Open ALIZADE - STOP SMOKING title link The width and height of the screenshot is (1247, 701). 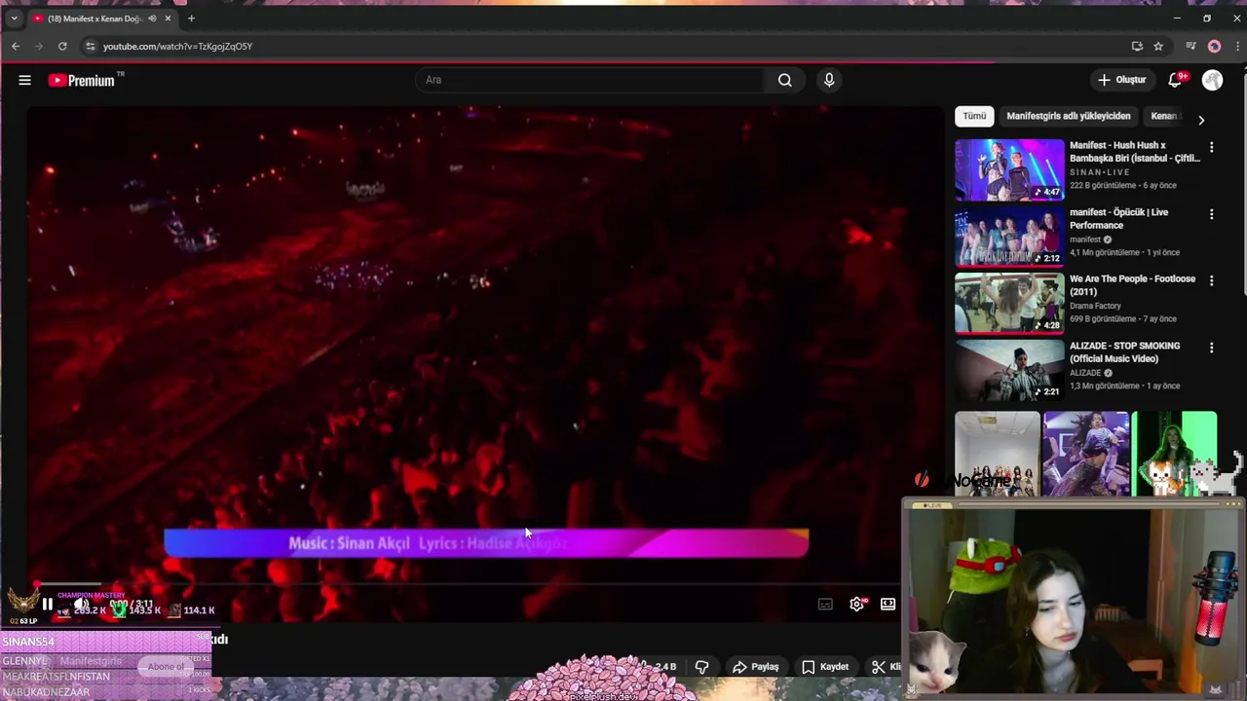click(x=1124, y=352)
